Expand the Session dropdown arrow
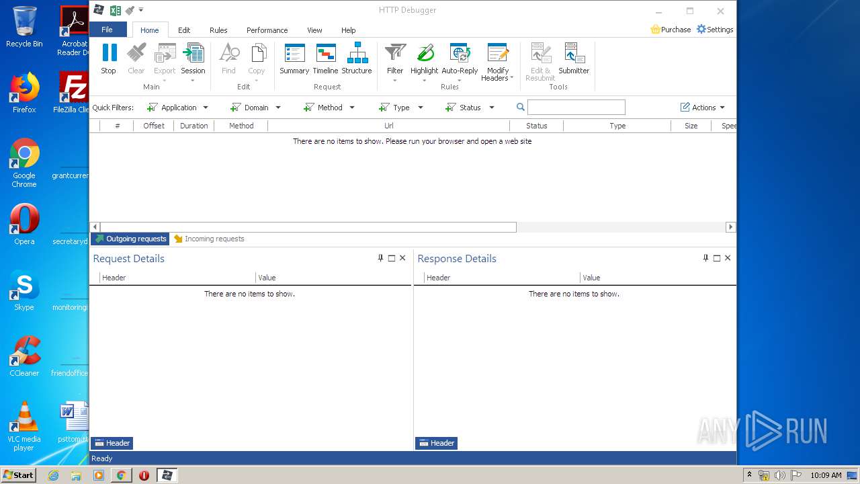Image resolution: width=860 pixels, height=484 pixels. [x=193, y=81]
